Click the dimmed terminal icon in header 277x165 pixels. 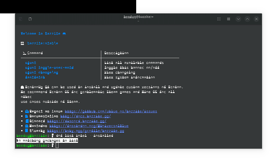[20, 19]
